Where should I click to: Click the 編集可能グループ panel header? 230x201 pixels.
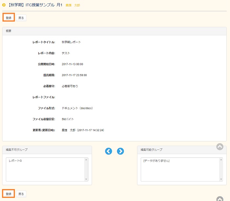click(x=182, y=150)
